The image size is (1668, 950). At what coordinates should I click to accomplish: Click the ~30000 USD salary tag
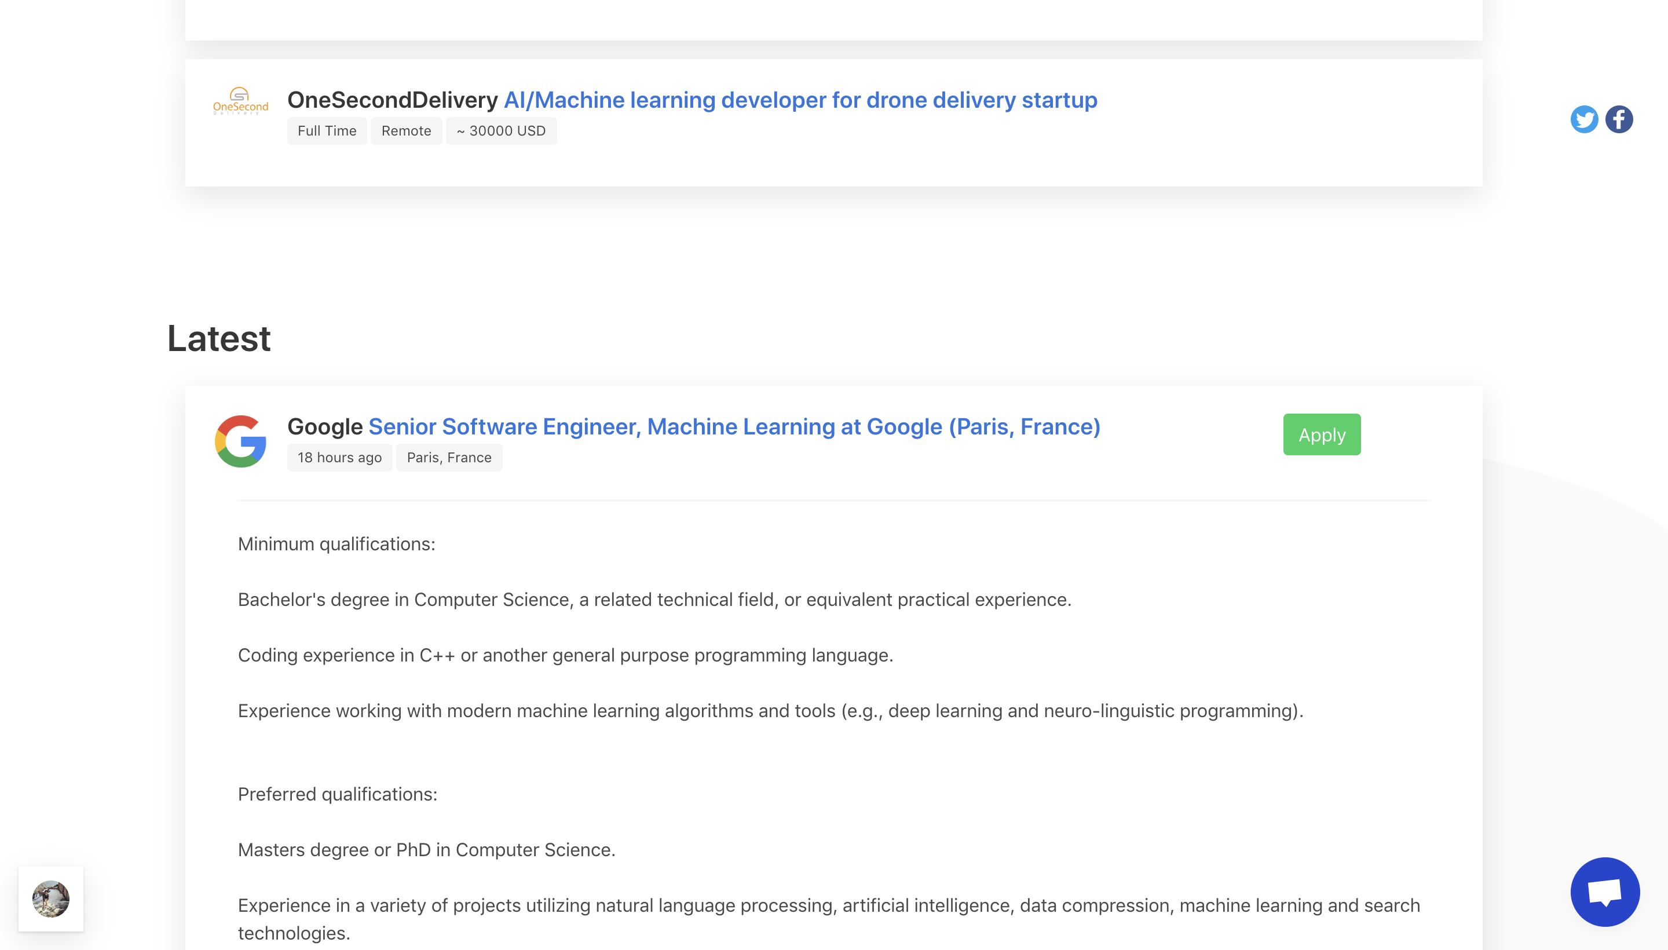[501, 130]
